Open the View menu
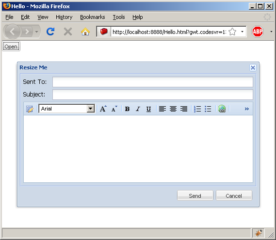The height and width of the screenshot is (240, 276). click(43, 17)
